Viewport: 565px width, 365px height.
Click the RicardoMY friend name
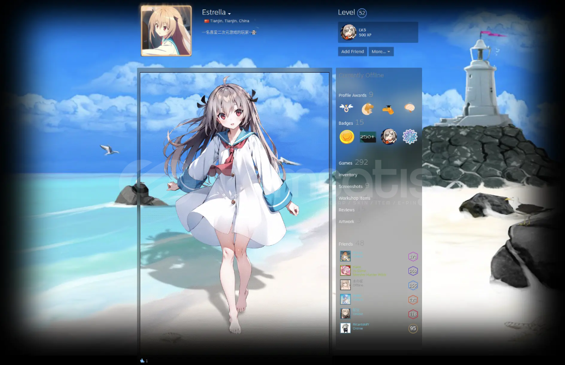(361, 325)
